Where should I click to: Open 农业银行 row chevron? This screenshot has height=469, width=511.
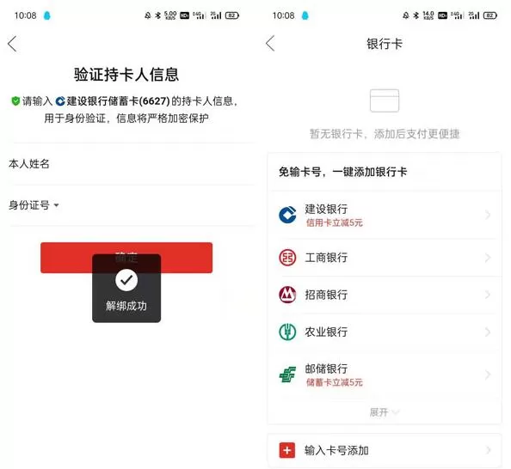(488, 332)
